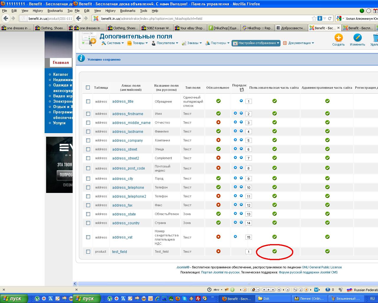Click the Firefox back navigation arrow
378x303 pixels.
[x=79, y=18]
